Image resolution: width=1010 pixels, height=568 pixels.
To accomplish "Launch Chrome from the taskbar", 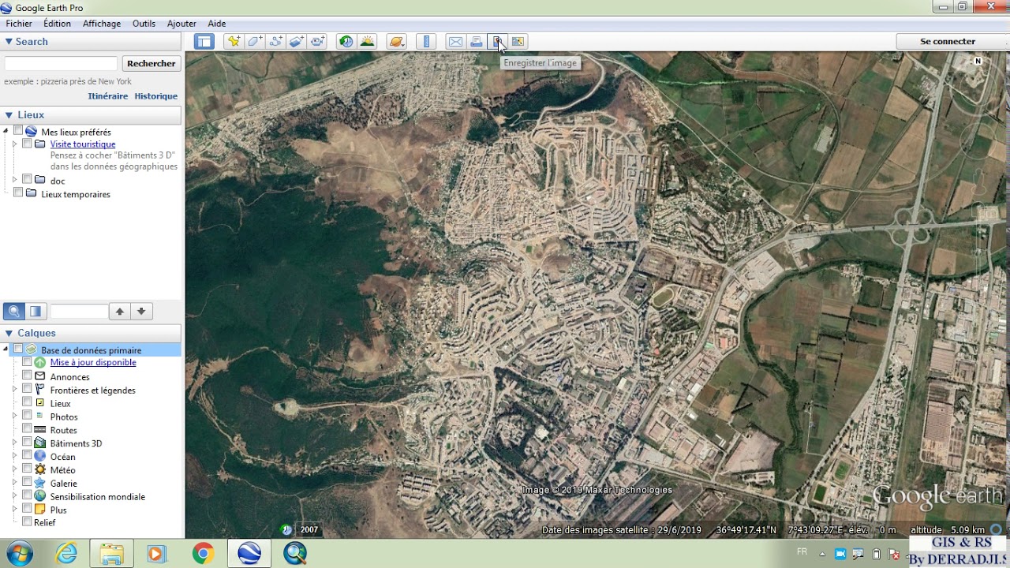I will click(x=203, y=554).
